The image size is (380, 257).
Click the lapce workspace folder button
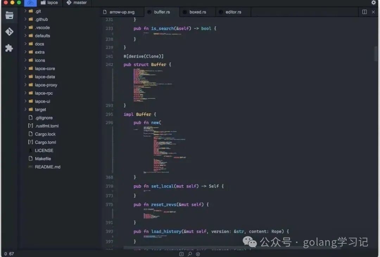(50, 3)
